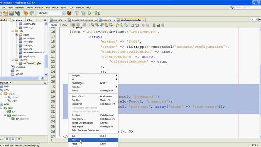Minimize the Projects panel window group
This screenshot has height=147, width=261.
[x=45, y=20]
